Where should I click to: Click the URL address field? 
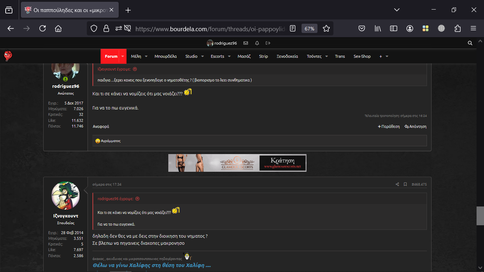210,29
